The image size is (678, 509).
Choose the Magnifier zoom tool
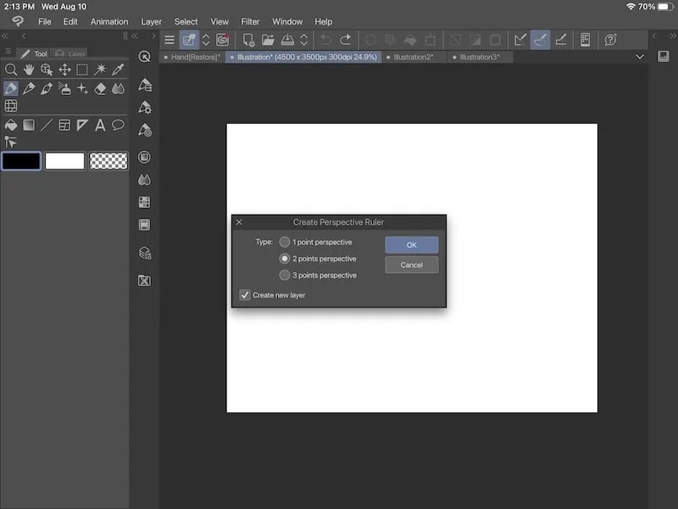coord(11,70)
